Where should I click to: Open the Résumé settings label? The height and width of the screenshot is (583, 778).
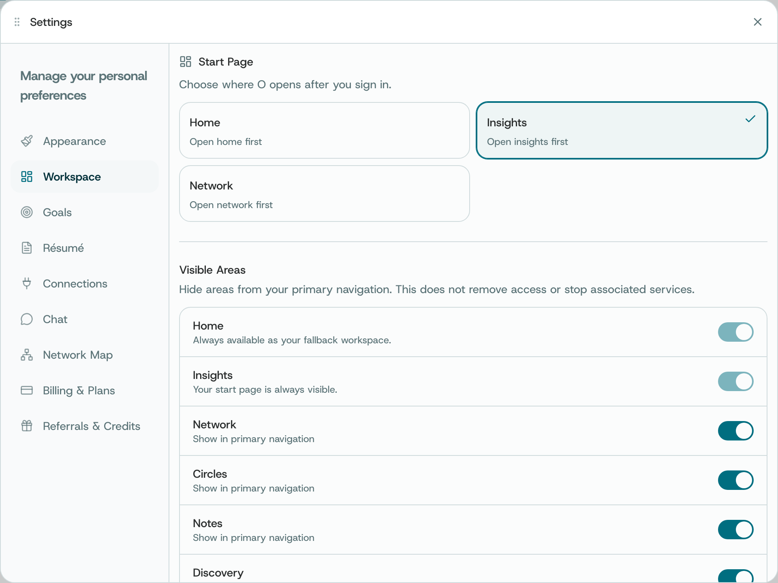64,248
